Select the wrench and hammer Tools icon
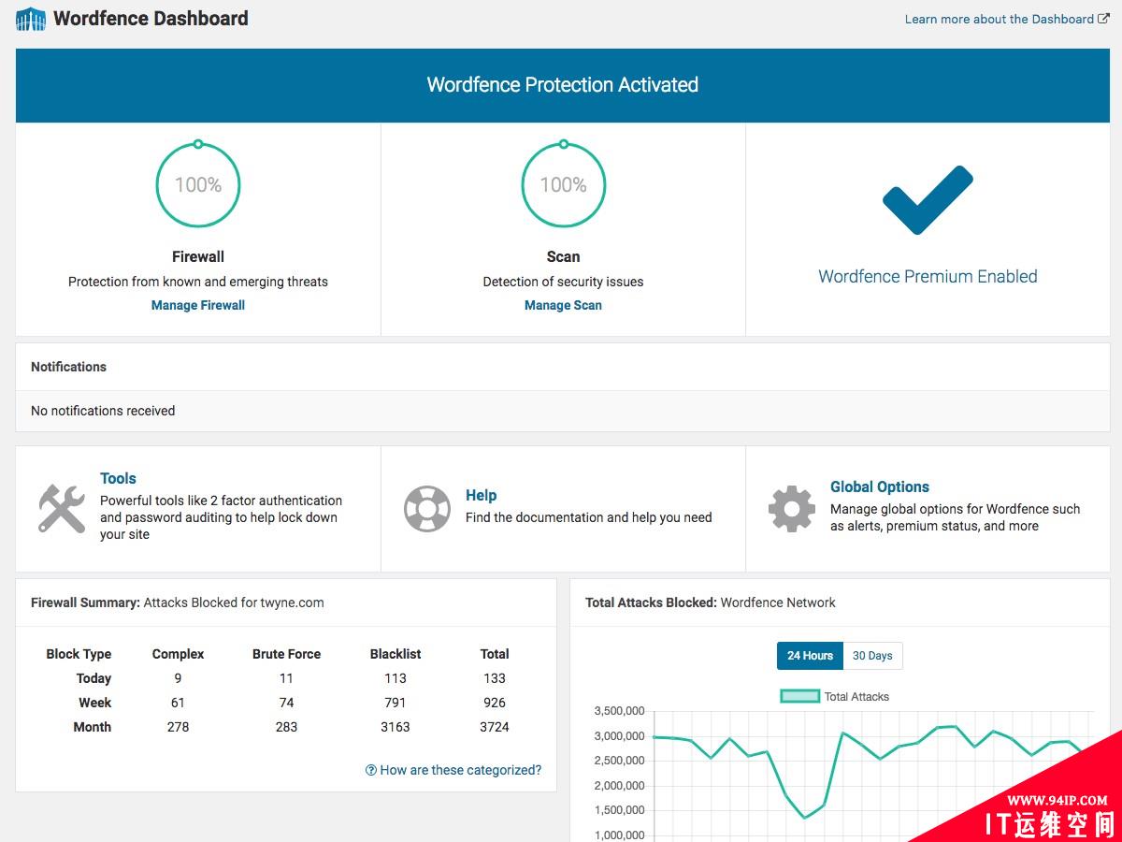This screenshot has height=842, width=1122. pyautogui.click(x=62, y=508)
